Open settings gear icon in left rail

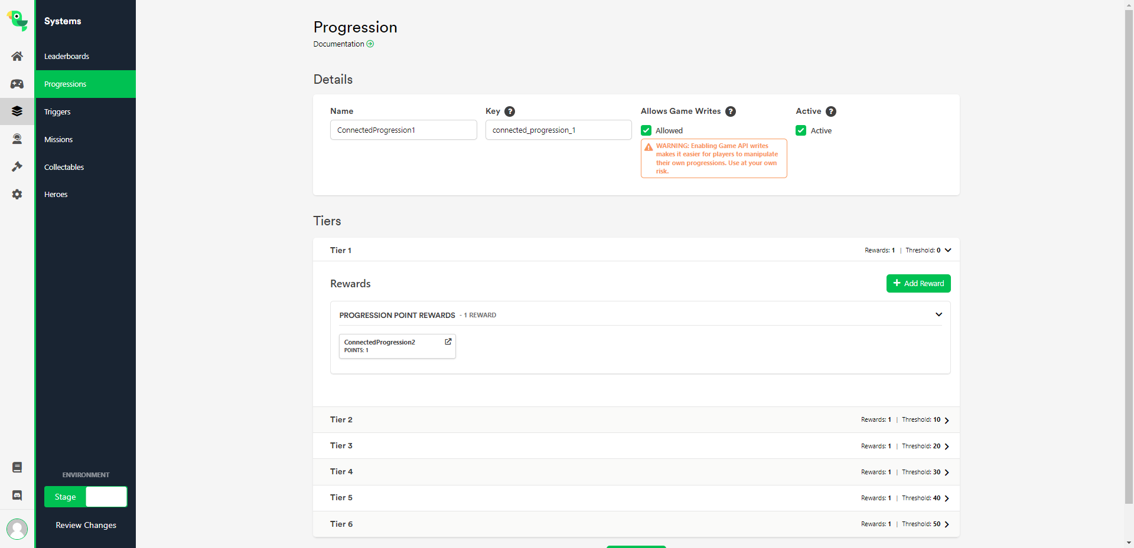point(17,195)
